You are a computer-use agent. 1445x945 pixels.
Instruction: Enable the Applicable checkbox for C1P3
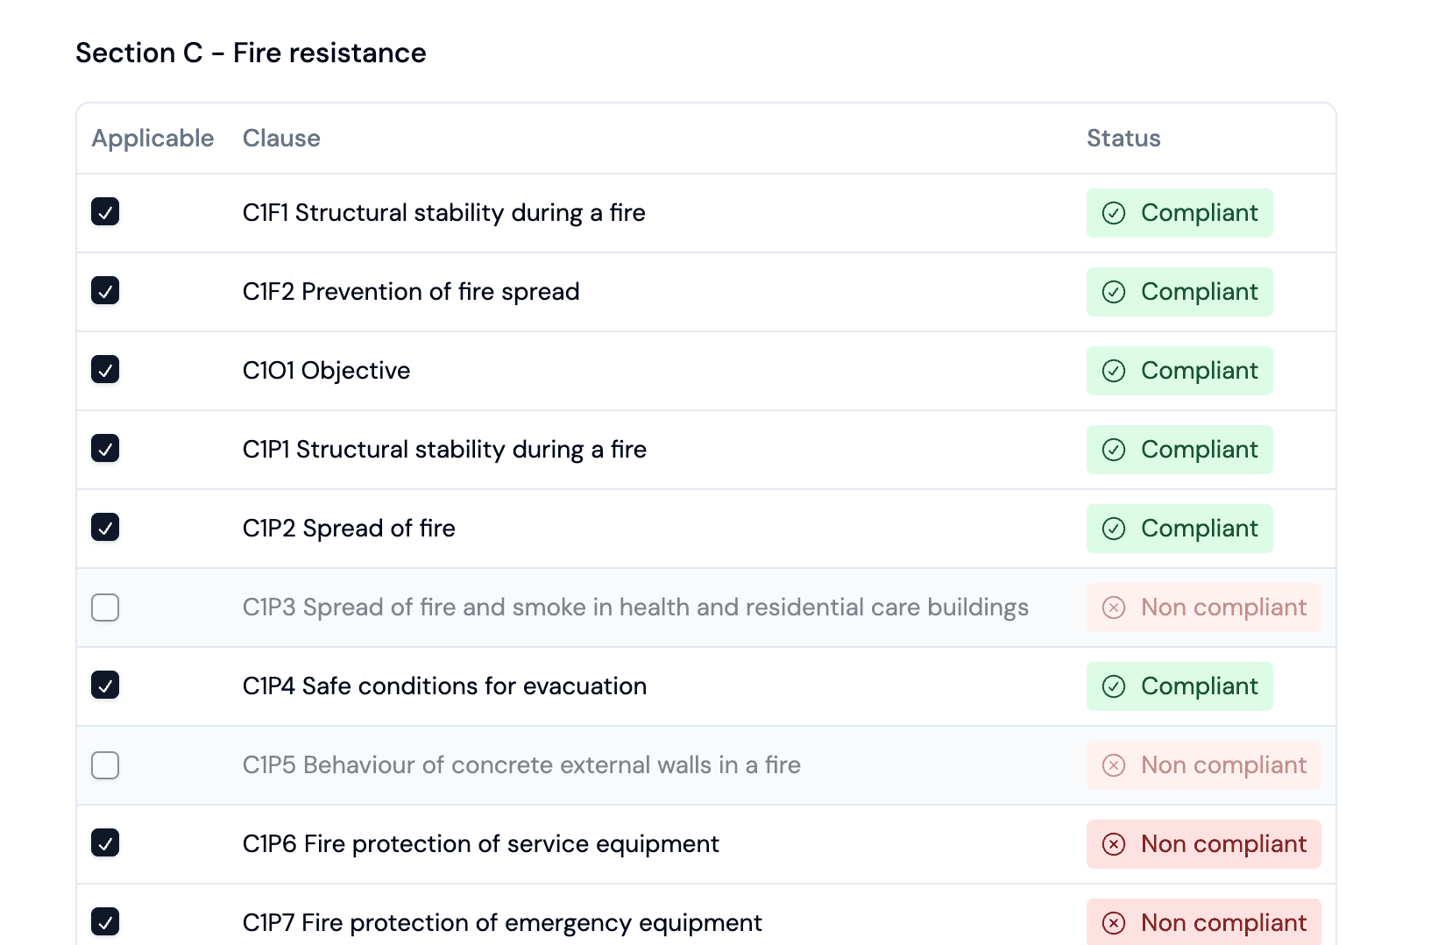(105, 607)
